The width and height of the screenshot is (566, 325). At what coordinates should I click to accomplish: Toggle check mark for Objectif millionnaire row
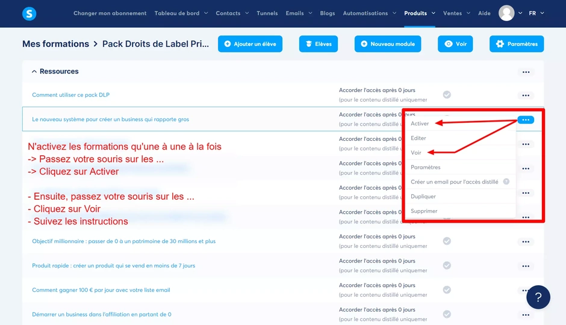(447, 241)
